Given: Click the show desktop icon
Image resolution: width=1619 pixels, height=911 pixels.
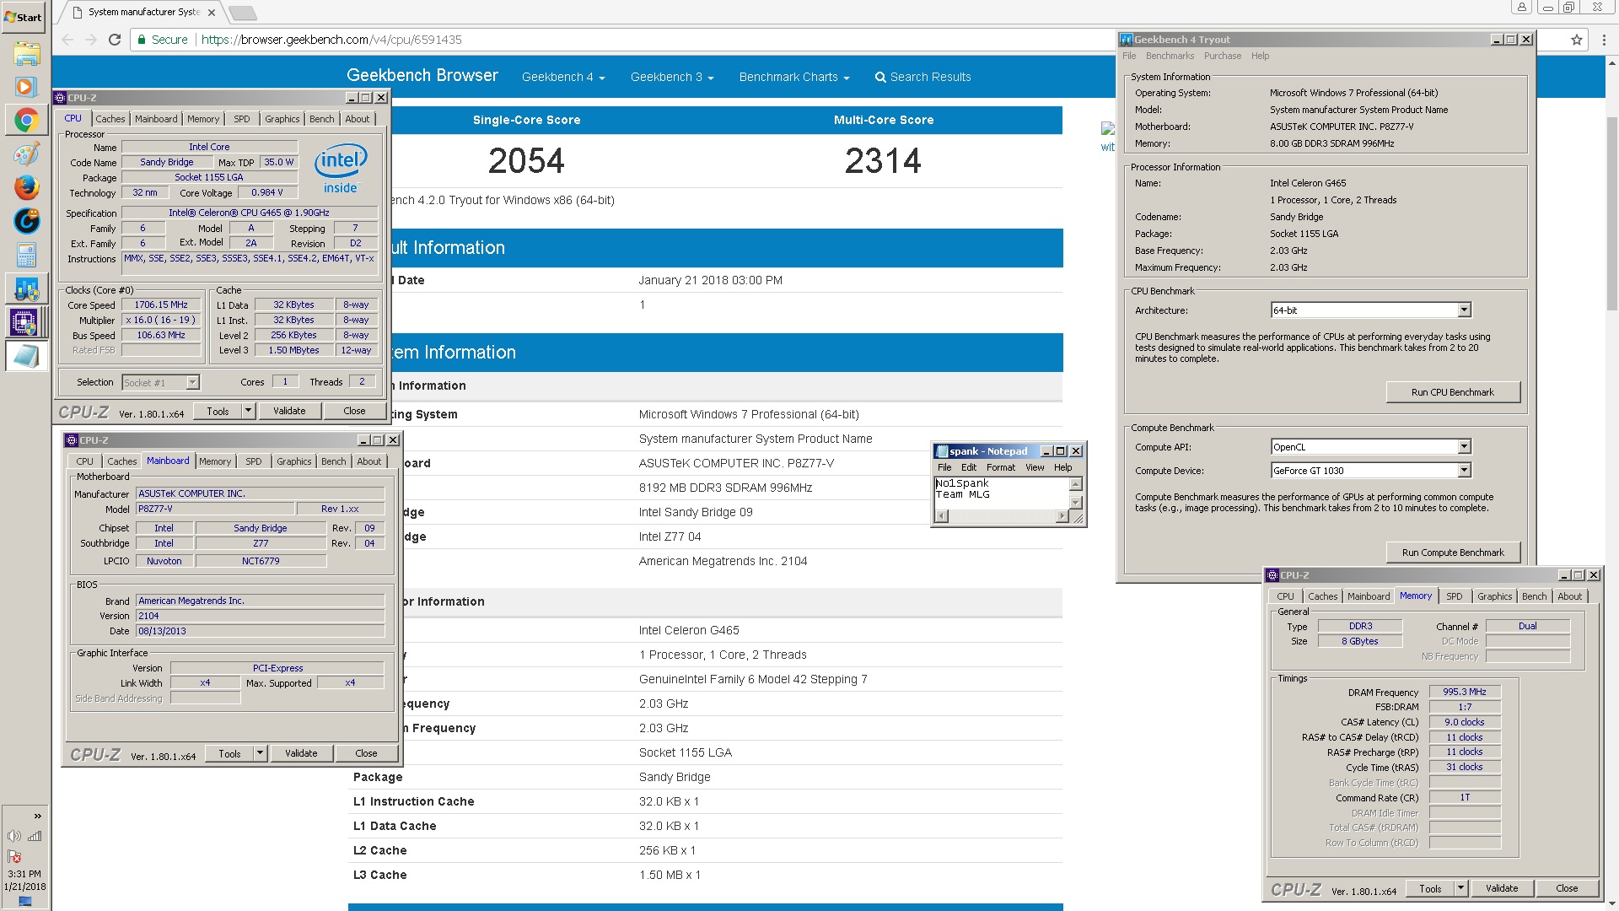Looking at the screenshot, I should 25,901.
